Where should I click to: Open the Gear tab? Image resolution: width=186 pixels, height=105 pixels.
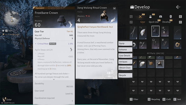pyautogui.click(x=143, y=22)
